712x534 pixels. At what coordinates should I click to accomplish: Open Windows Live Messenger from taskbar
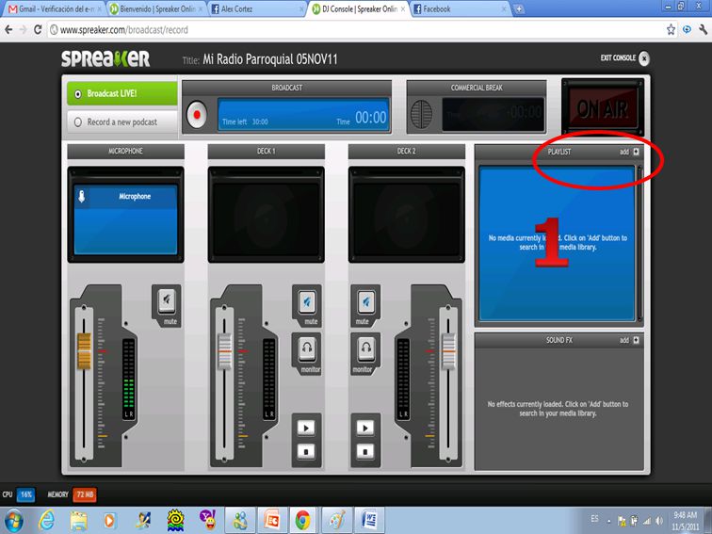(x=240, y=521)
